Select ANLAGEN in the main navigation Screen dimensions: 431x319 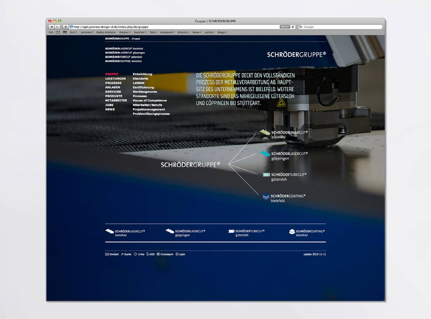pos(113,87)
